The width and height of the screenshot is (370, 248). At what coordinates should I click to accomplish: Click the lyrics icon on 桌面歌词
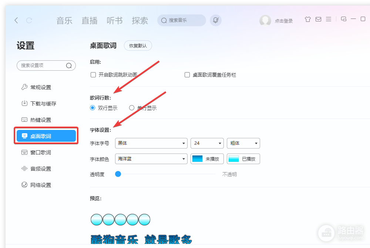24,136
